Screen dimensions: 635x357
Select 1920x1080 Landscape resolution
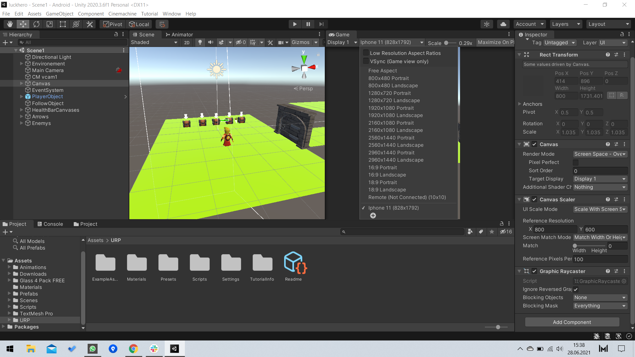tap(396, 115)
